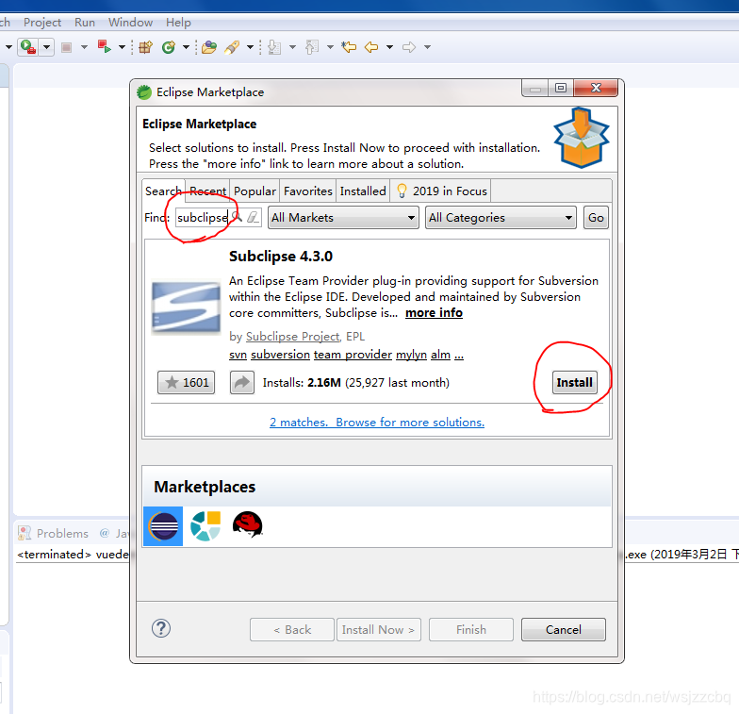Click the share arrow button

241,383
